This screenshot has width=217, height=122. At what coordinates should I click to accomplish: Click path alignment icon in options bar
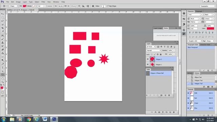pos(83,6)
